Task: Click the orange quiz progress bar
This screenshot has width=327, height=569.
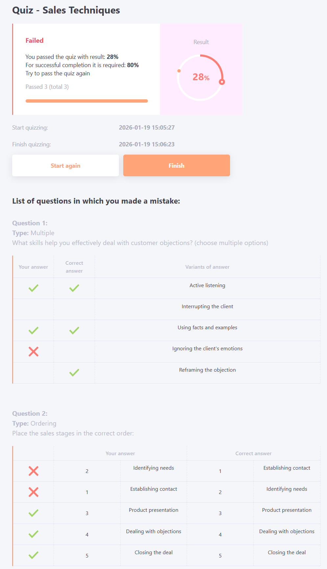Action: click(x=87, y=101)
